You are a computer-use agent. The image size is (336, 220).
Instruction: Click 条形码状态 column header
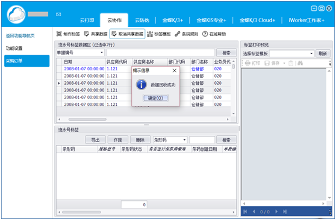(x=134, y=149)
